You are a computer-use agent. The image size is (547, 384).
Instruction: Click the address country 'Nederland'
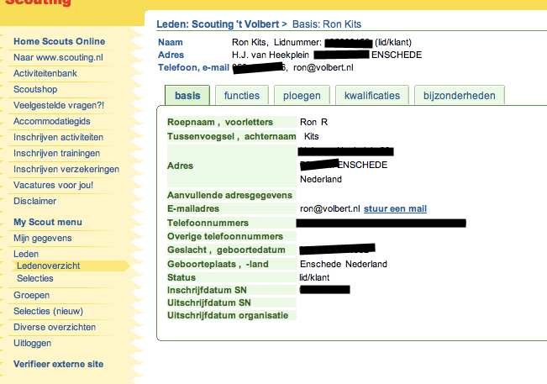point(321,179)
